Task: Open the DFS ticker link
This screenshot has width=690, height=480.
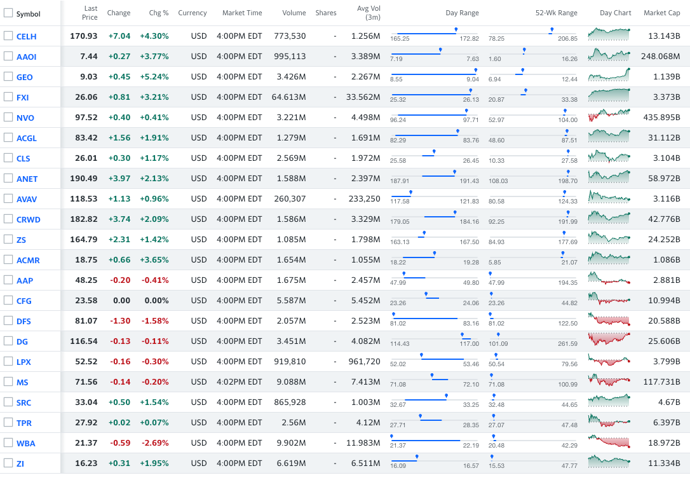Action: tap(24, 321)
